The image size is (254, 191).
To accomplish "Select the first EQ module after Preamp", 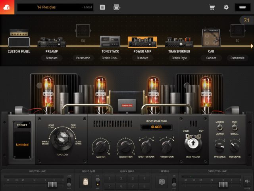I will [x=83, y=31].
